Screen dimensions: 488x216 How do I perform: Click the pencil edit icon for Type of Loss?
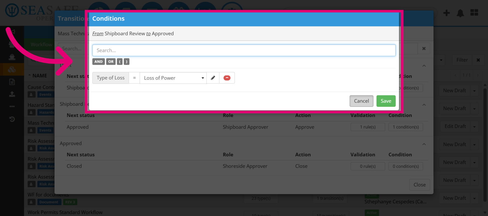[x=213, y=78]
